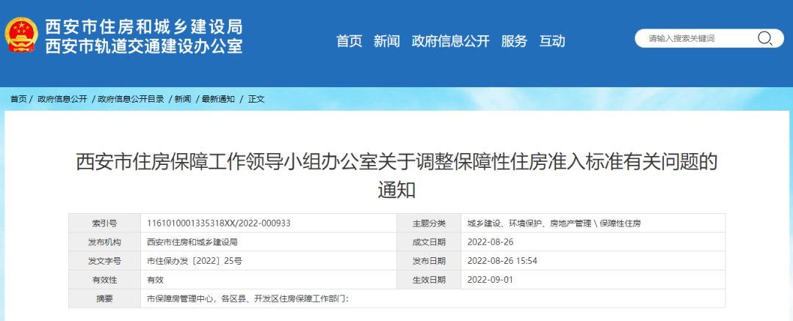The image size is (793, 321).
Task: Click the document number 市住保办发〔2022〕25号
Action: click(x=194, y=261)
